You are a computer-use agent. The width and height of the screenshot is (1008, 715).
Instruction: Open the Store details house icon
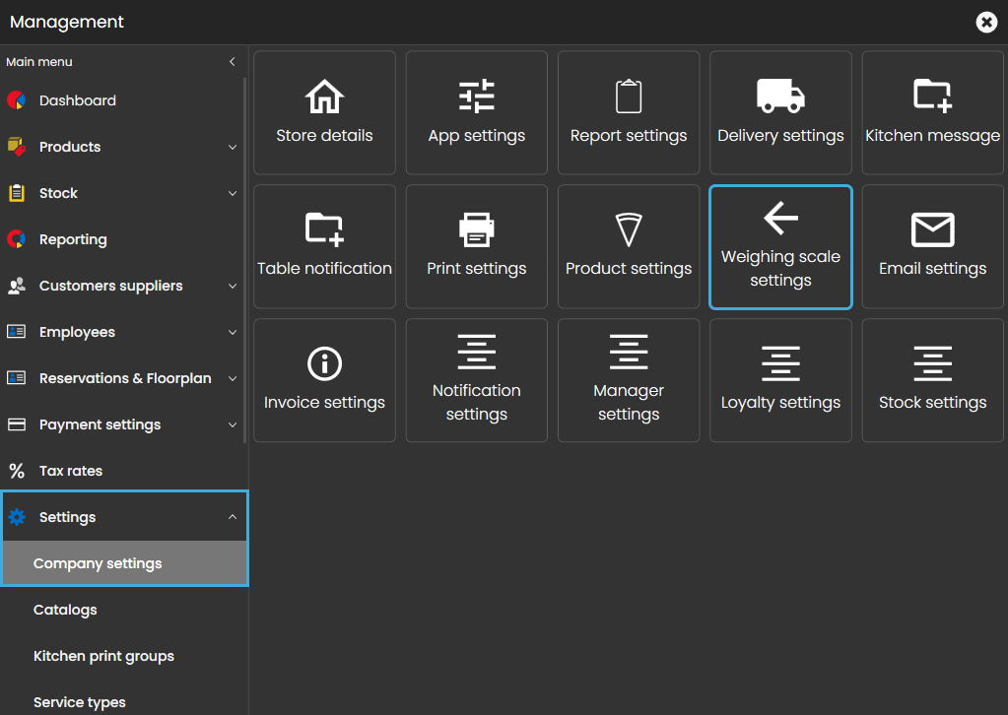tap(324, 97)
